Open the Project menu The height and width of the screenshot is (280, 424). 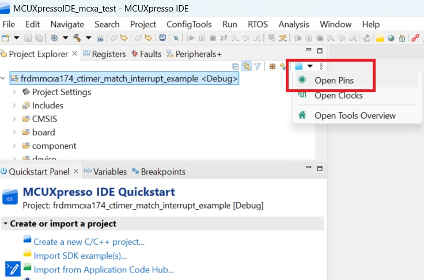point(143,24)
